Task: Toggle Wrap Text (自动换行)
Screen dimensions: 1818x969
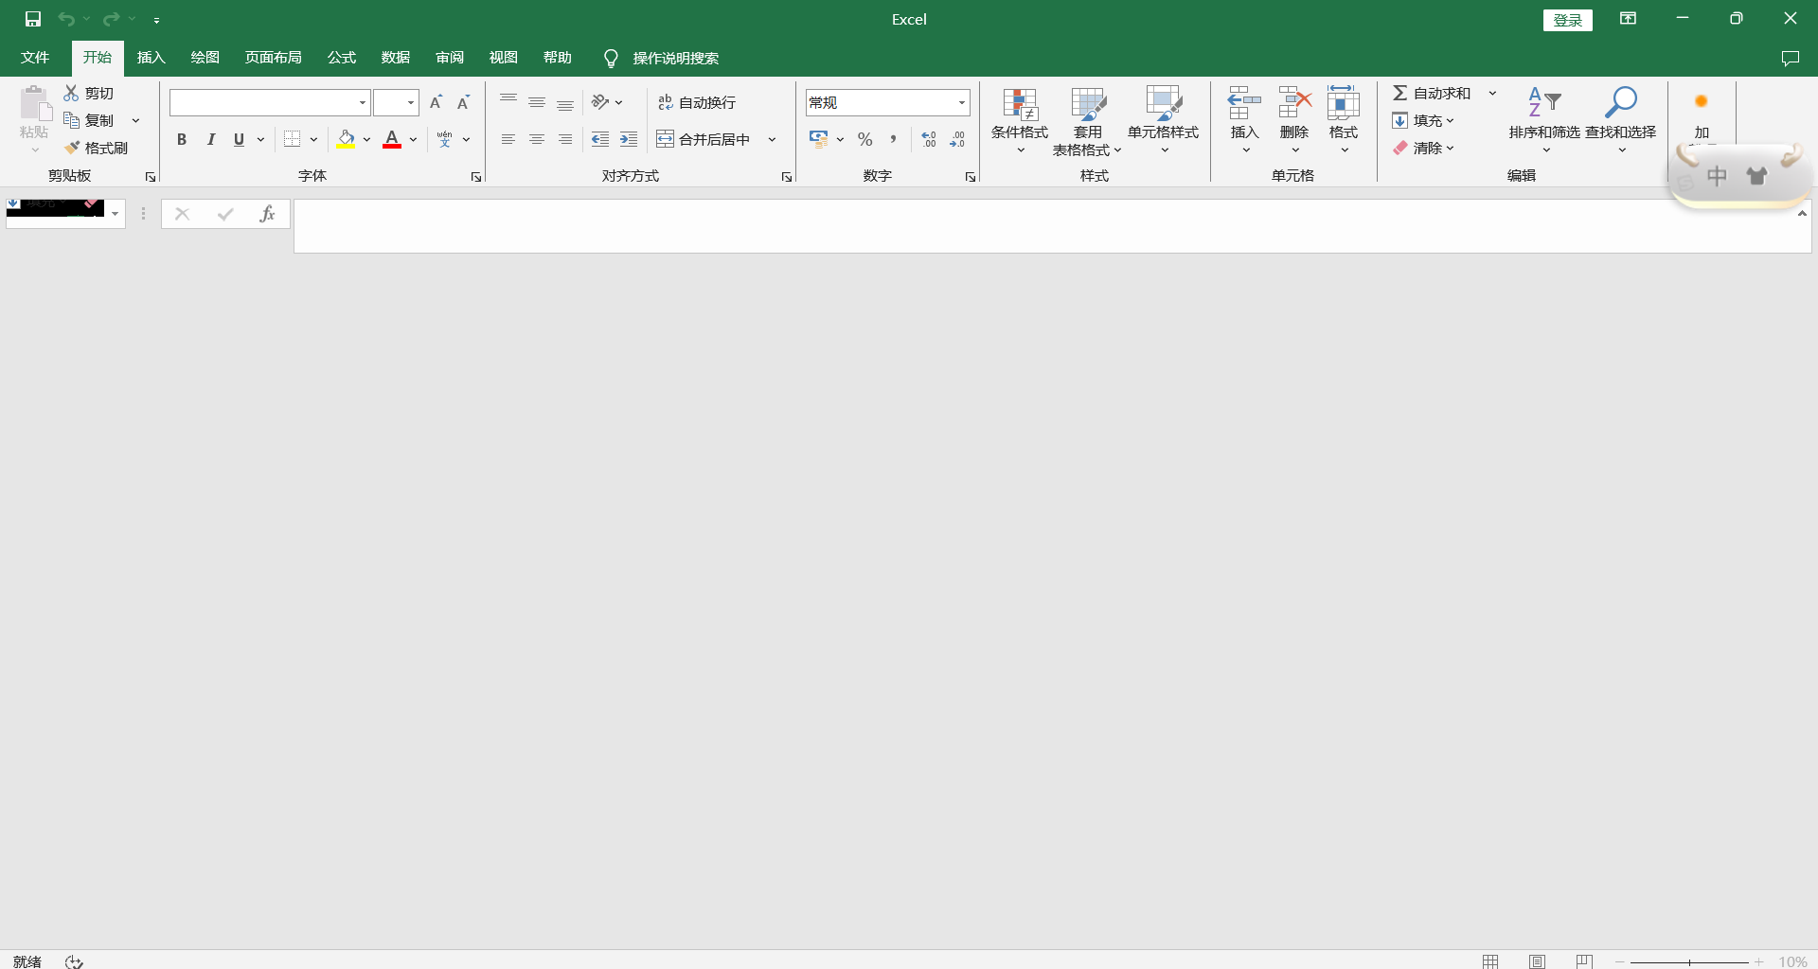Action: (x=697, y=102)
